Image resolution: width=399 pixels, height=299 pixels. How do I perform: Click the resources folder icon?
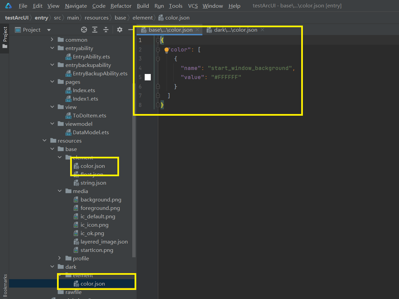pos(53,141)
